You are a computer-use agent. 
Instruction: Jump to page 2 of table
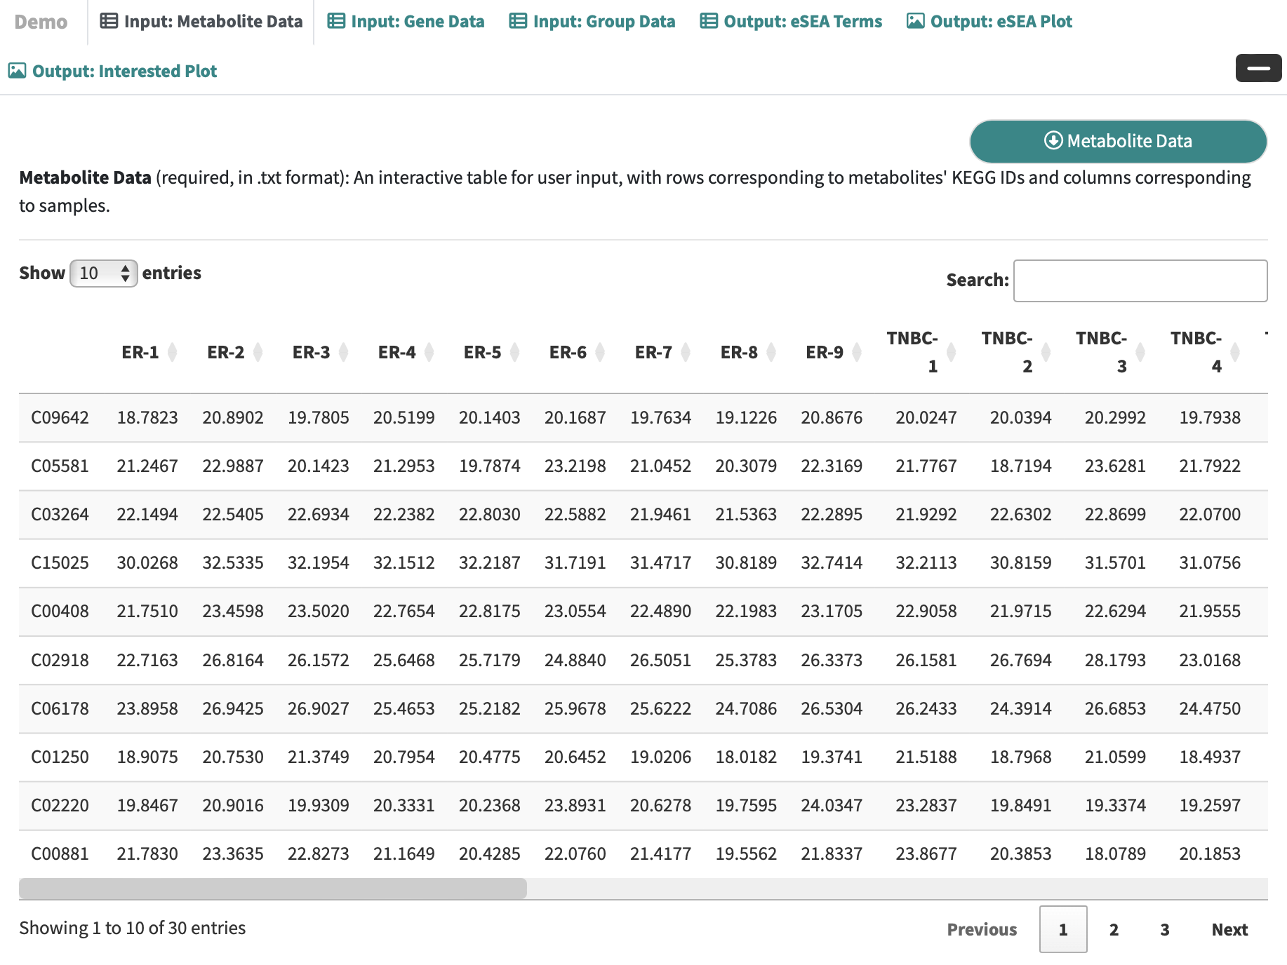[x=1114, y=929]
